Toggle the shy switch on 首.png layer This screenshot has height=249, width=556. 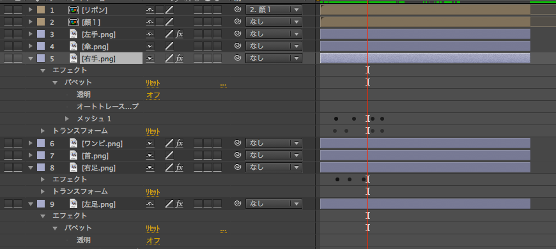tap(150, 155)
